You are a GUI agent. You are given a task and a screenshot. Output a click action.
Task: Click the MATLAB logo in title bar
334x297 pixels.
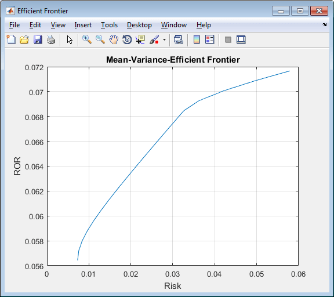[10, 10]
